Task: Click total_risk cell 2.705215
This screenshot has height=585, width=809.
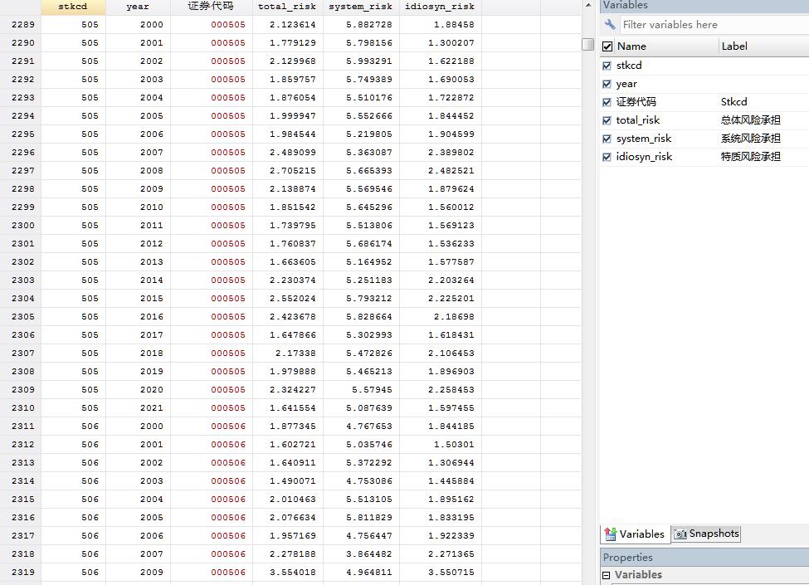Action: (x=288, y=171)
